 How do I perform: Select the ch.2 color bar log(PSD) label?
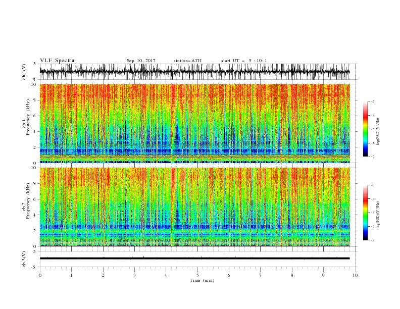click(378, 215)
